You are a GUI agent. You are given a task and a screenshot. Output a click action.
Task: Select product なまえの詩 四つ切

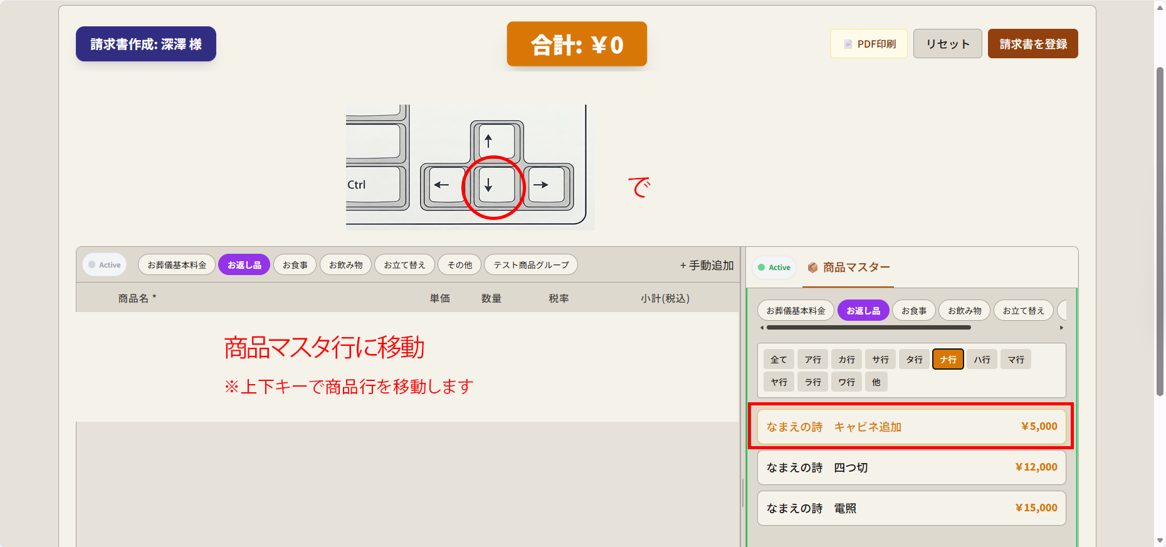coord(911,467)
